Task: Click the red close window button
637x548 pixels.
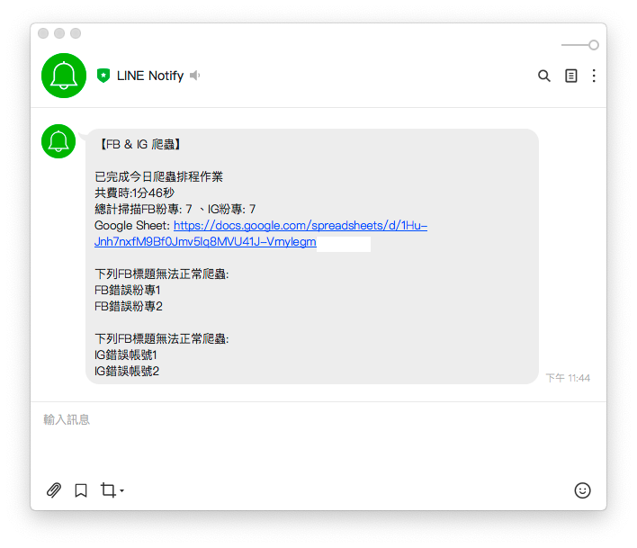Action: click(43, 33)
